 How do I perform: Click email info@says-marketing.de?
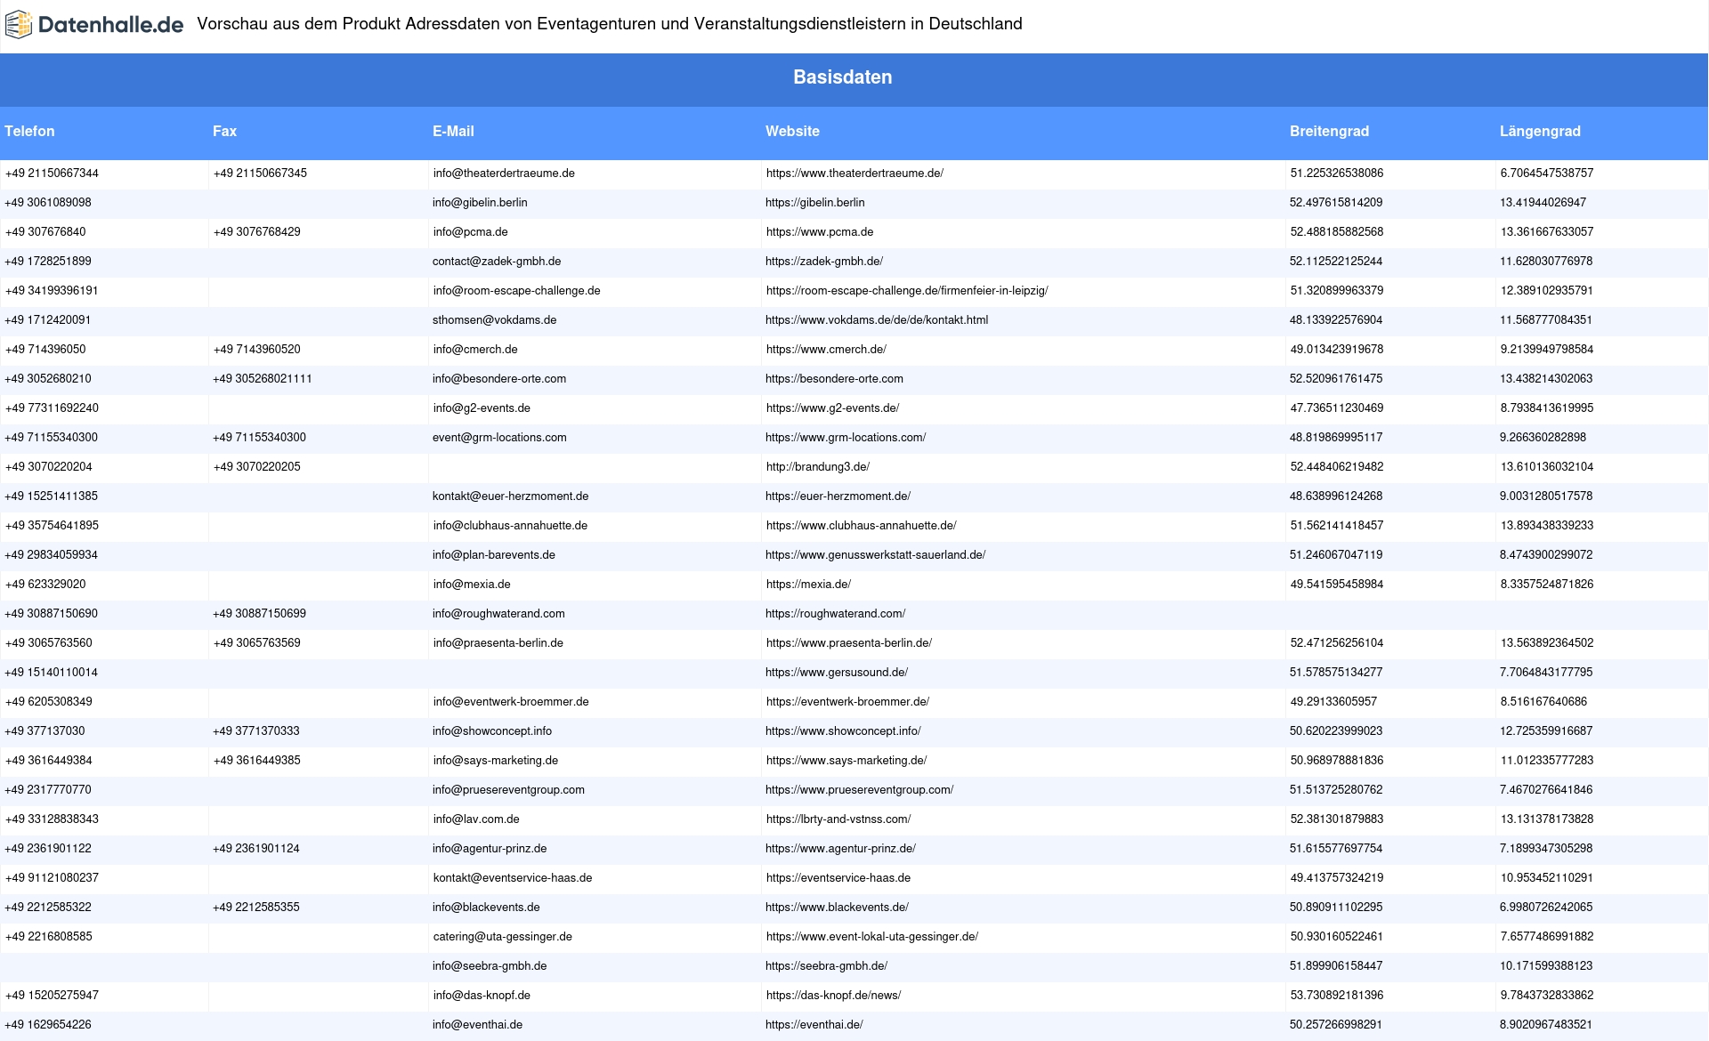click(496, 761)
